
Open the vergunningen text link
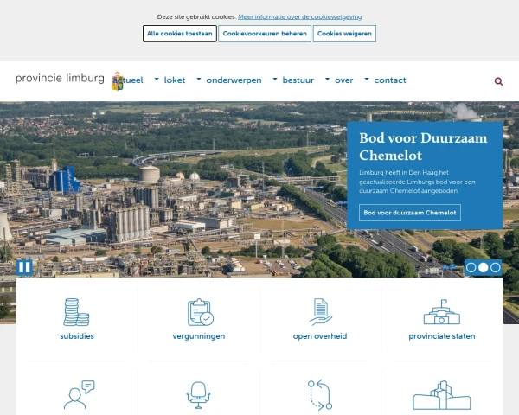pos(199,336)
